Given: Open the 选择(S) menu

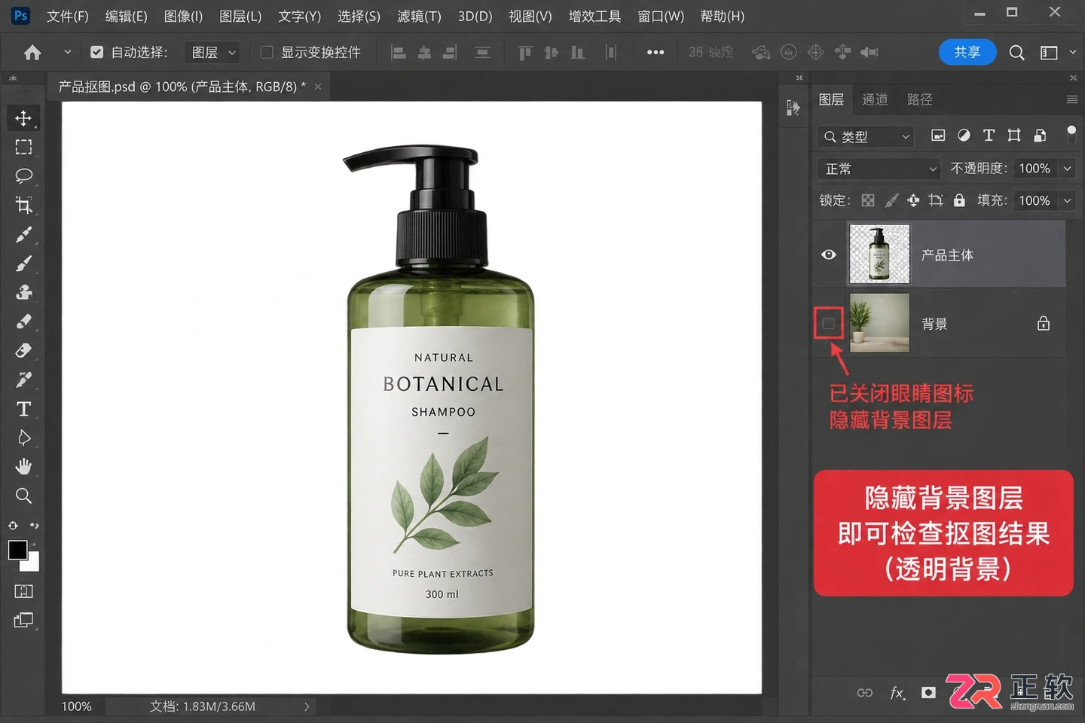Looking at the screenshot, I should [x=359, y=16].
